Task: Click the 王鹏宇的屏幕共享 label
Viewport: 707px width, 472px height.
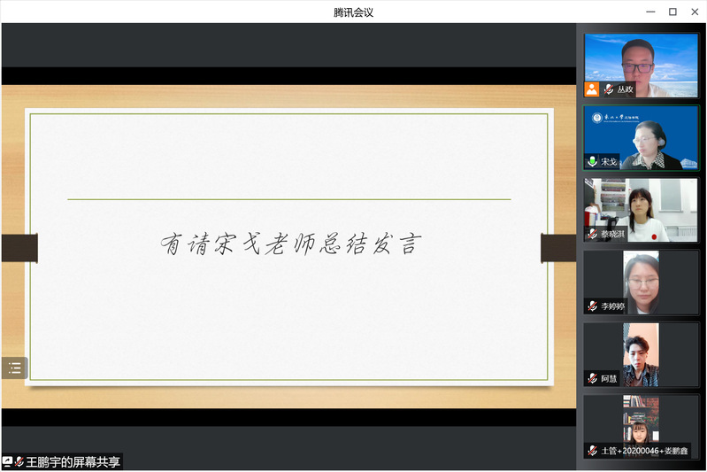Action: (73, 461)
